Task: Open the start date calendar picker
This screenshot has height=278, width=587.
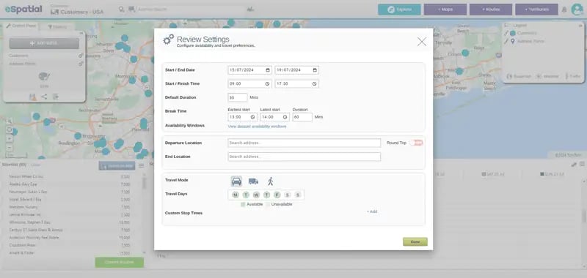Action: tap(268, 70)
